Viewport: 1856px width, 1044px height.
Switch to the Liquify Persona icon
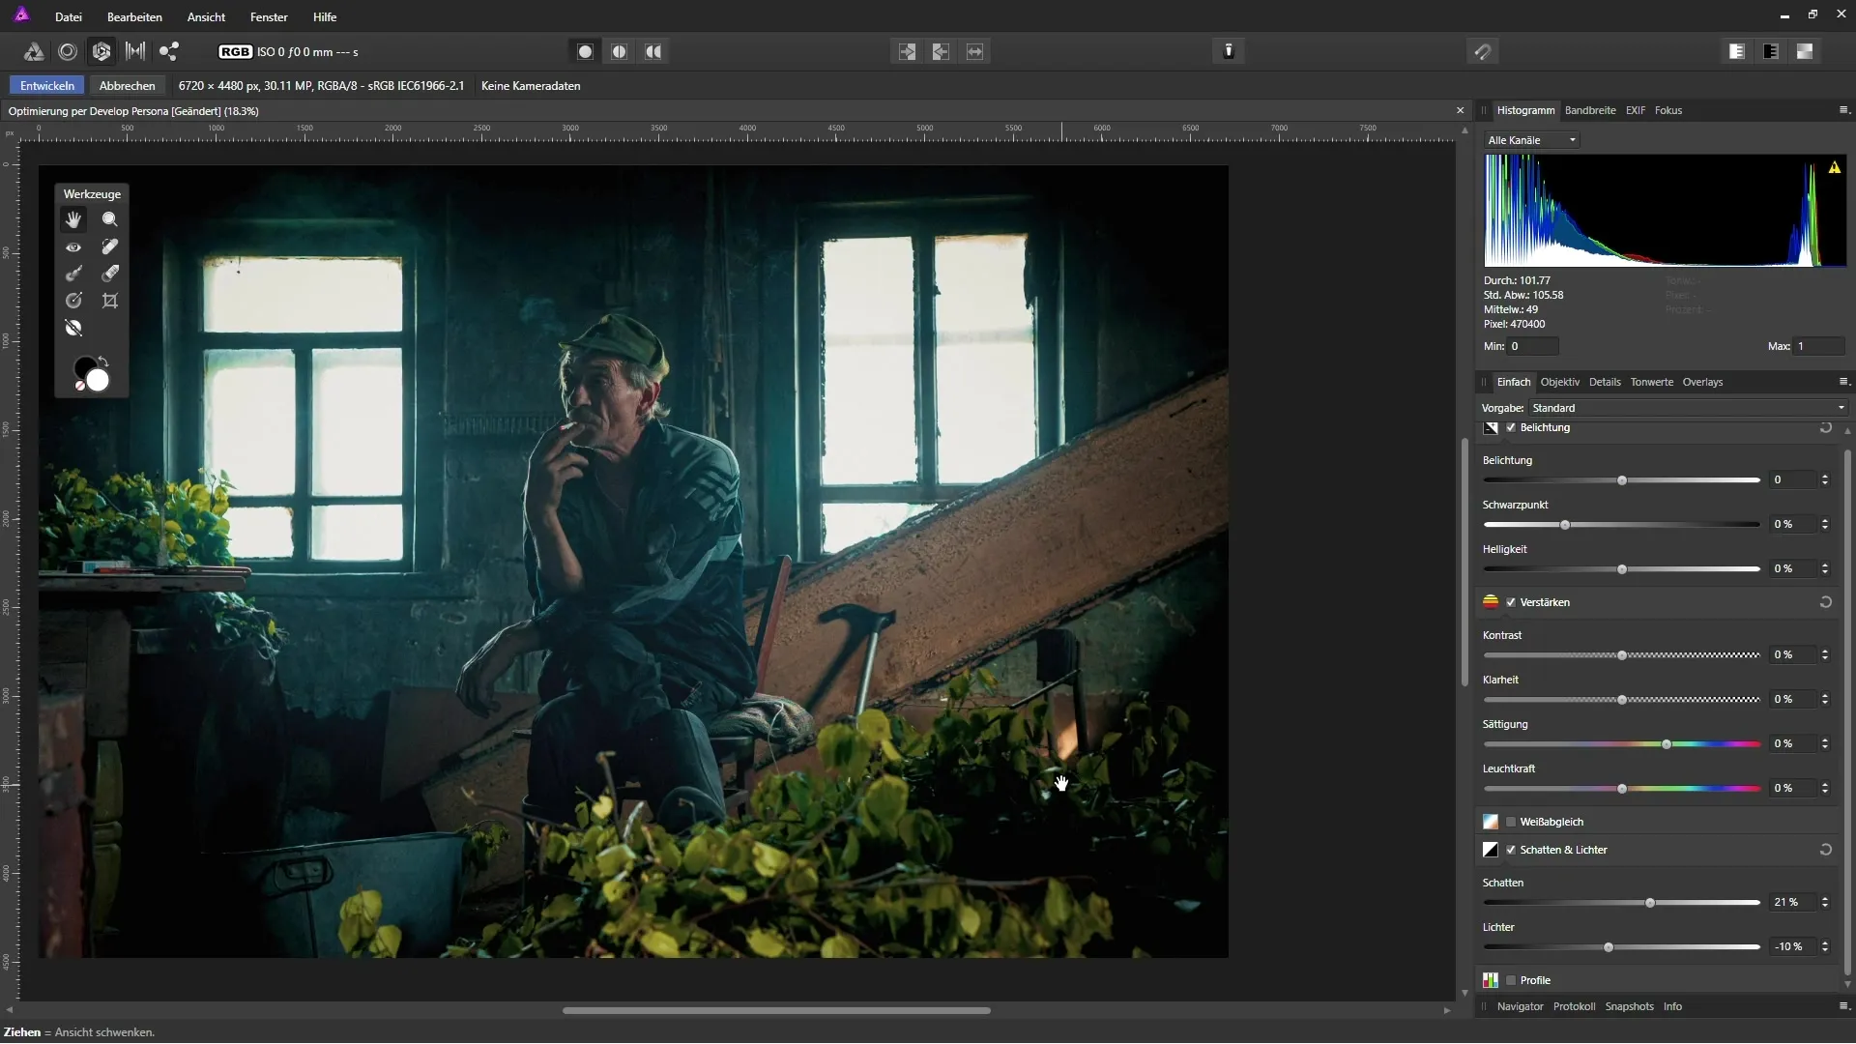[68, 52]
